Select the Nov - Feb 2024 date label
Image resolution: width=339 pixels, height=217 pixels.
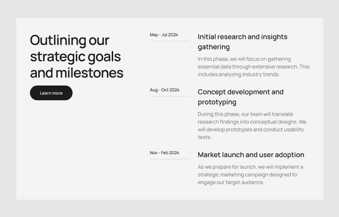164,153
